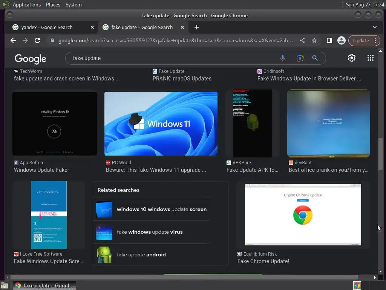Image resolution: width=386 pixels, height=290 pixels.
Task: Open 'Best office prank' devRant link
Action: coord(328,170)
